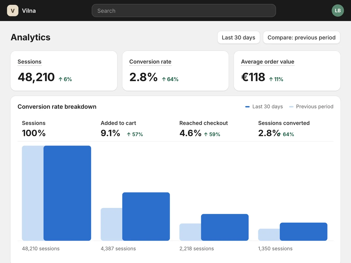
Task: Select the dark blue Sessions funnel bar
Action: point(67,193)
